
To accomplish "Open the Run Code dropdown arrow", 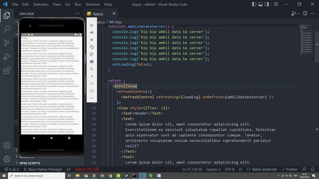I will point(298,13).
